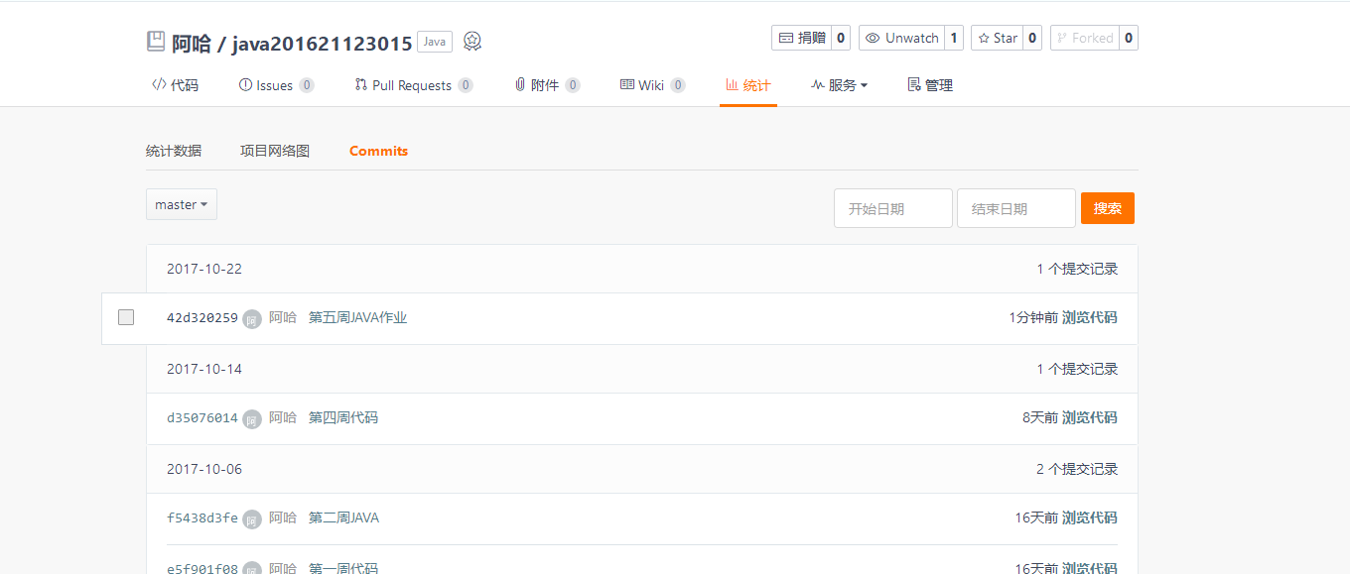Click the avatar next to commit 42d320259
This screenshot has height=574, width=1350.
(252, 318)
